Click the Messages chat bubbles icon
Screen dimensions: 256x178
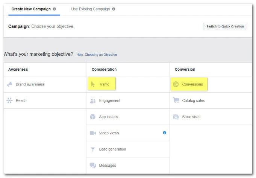point(93,166)
